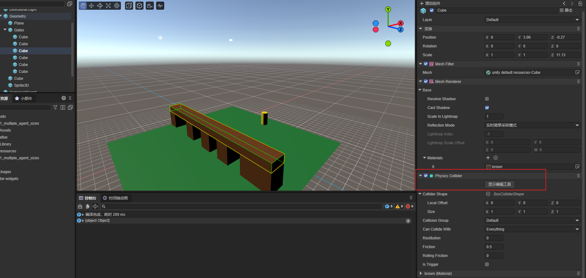The width and height of the screenshot is (586, 278).
Task: Click the brown material color swatch
Action: (488, 167)
